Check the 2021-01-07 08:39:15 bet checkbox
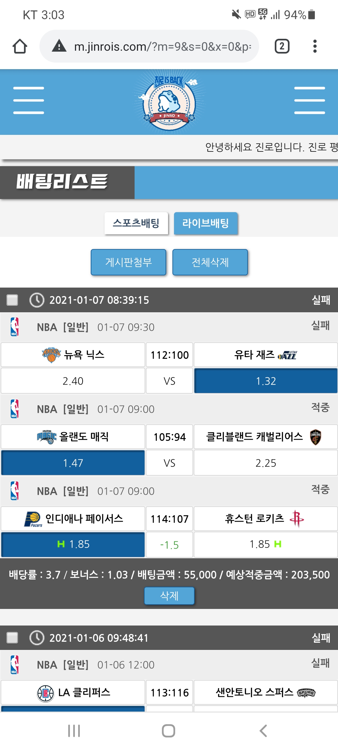 pos(13,300)
